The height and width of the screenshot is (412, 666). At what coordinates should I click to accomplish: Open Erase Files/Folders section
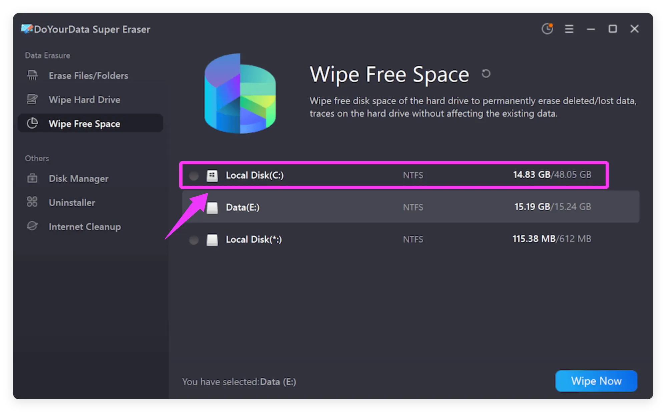90,76
